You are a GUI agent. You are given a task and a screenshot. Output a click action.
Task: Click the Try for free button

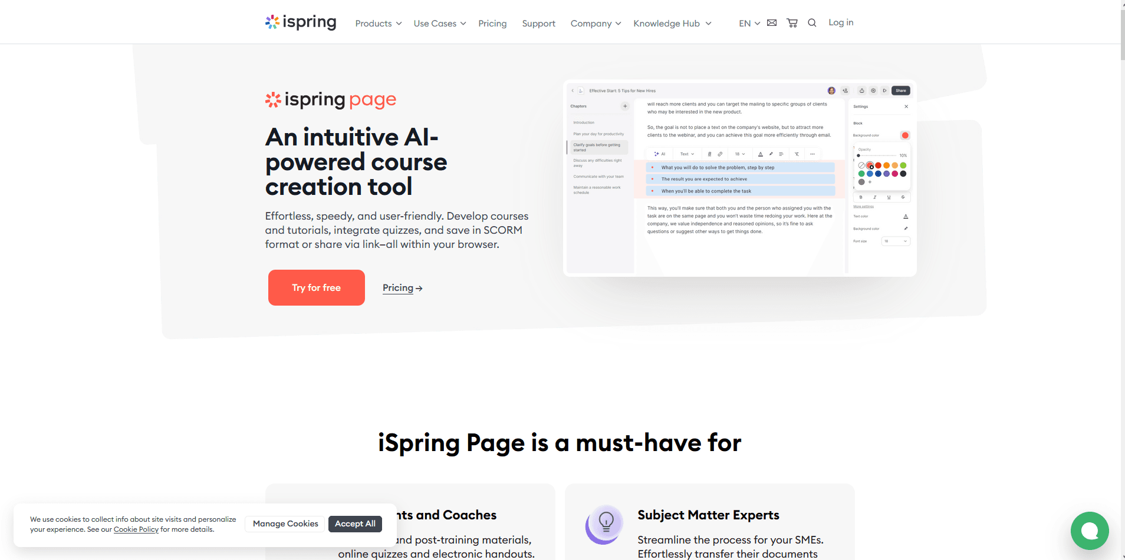coord(317,287)
